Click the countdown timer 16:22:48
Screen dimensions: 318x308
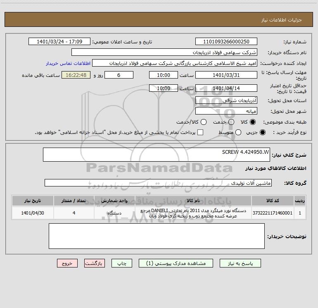click(x=76, y=75)
